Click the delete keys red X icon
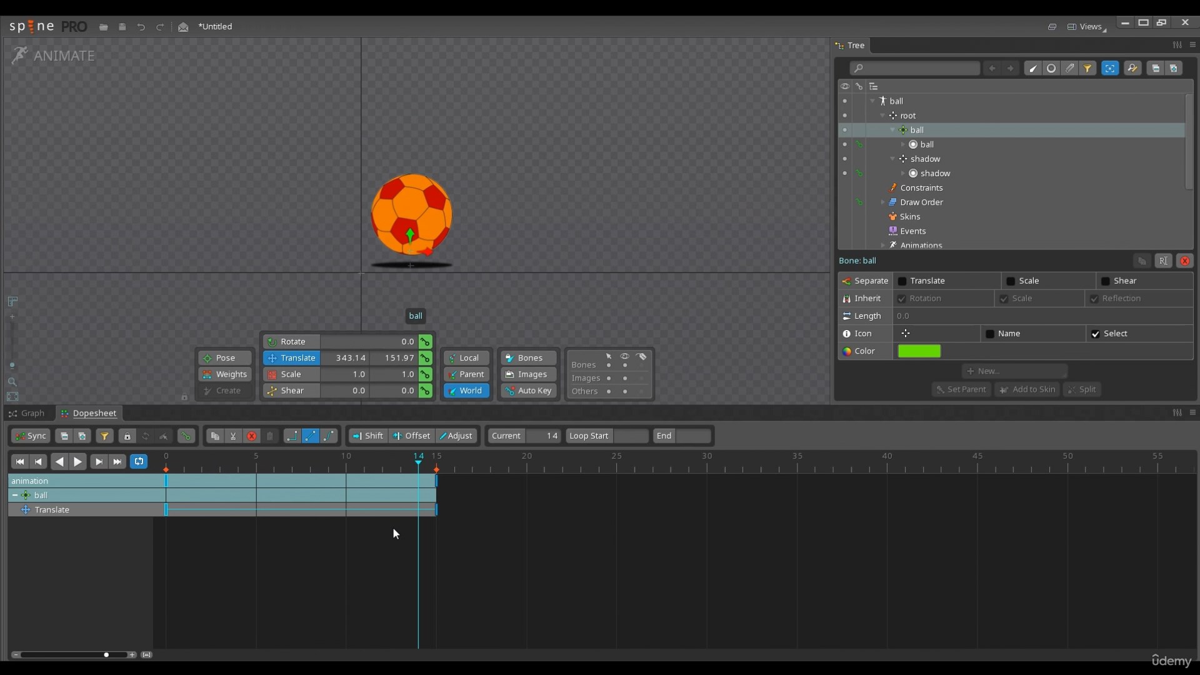1200x675 pixels. 251,436
